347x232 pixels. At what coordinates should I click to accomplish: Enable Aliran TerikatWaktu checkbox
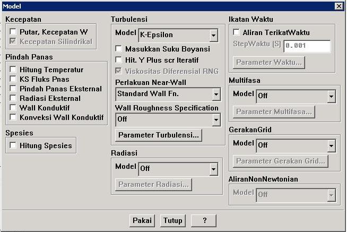pos(236,32)
